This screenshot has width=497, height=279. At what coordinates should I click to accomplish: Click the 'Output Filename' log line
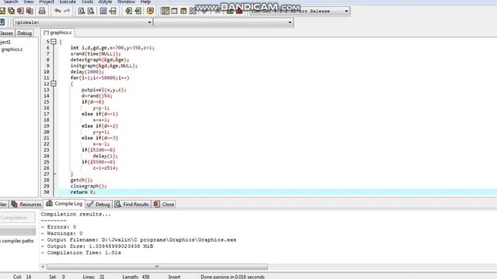(x=138, y=239)
